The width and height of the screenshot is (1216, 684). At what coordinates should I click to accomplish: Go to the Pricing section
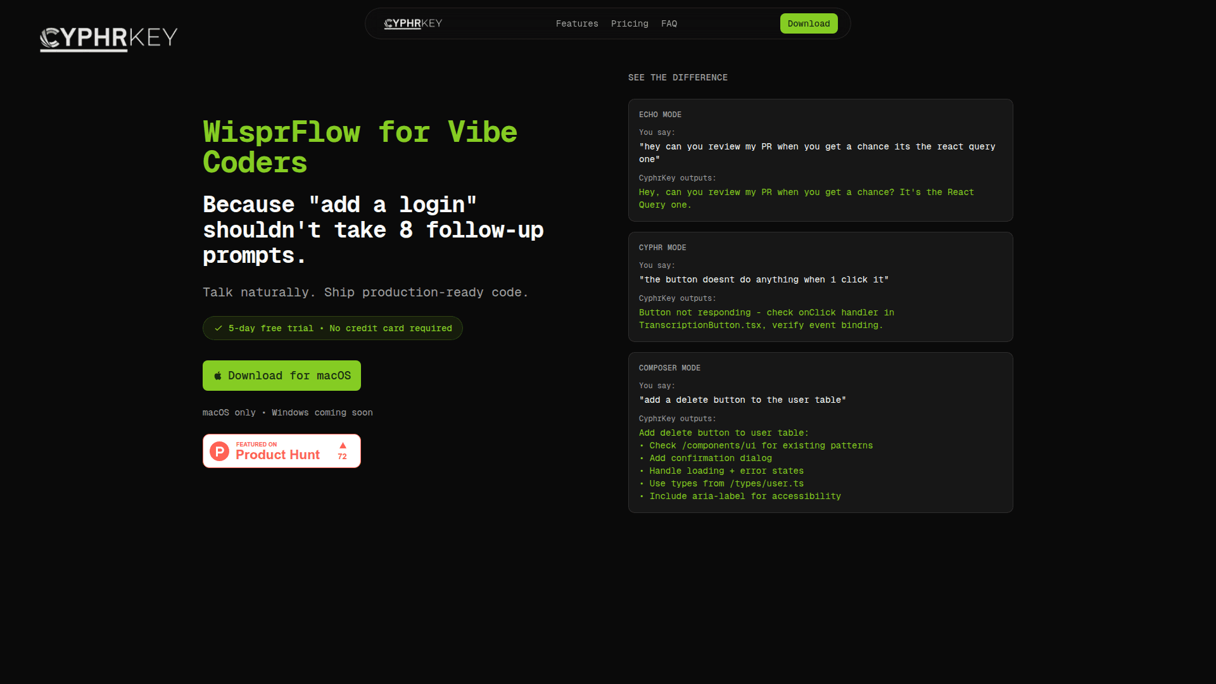629,23
